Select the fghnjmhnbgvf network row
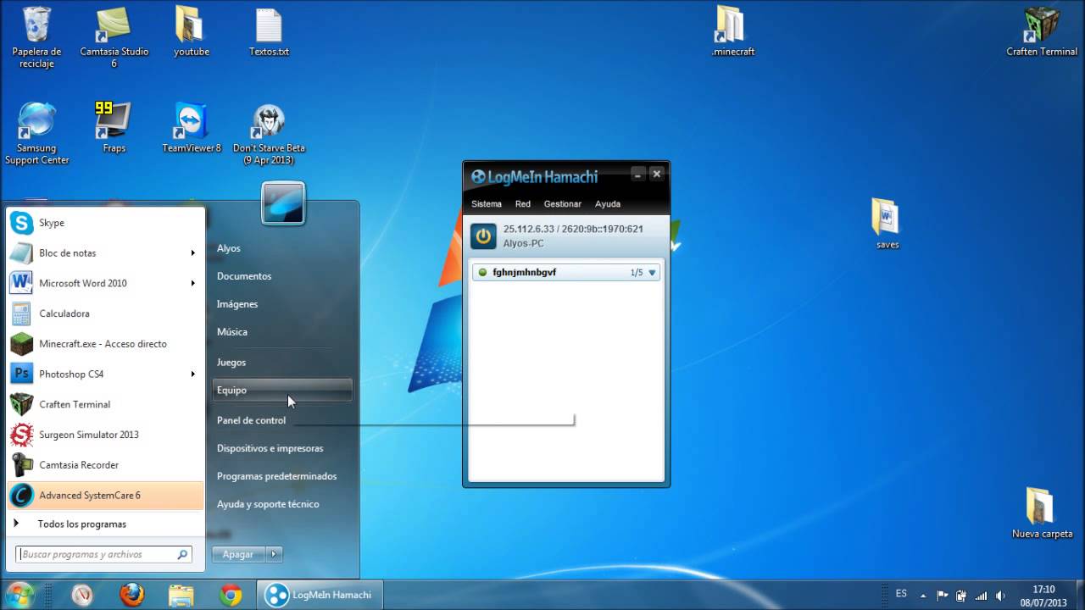This screenshot has width=1085, height=610. [566, 273]
